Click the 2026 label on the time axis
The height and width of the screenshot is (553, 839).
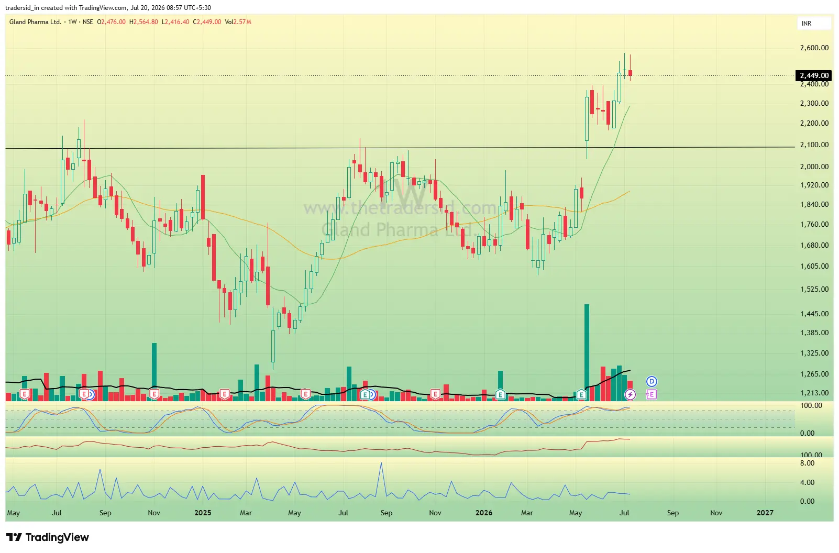(484, 513)
